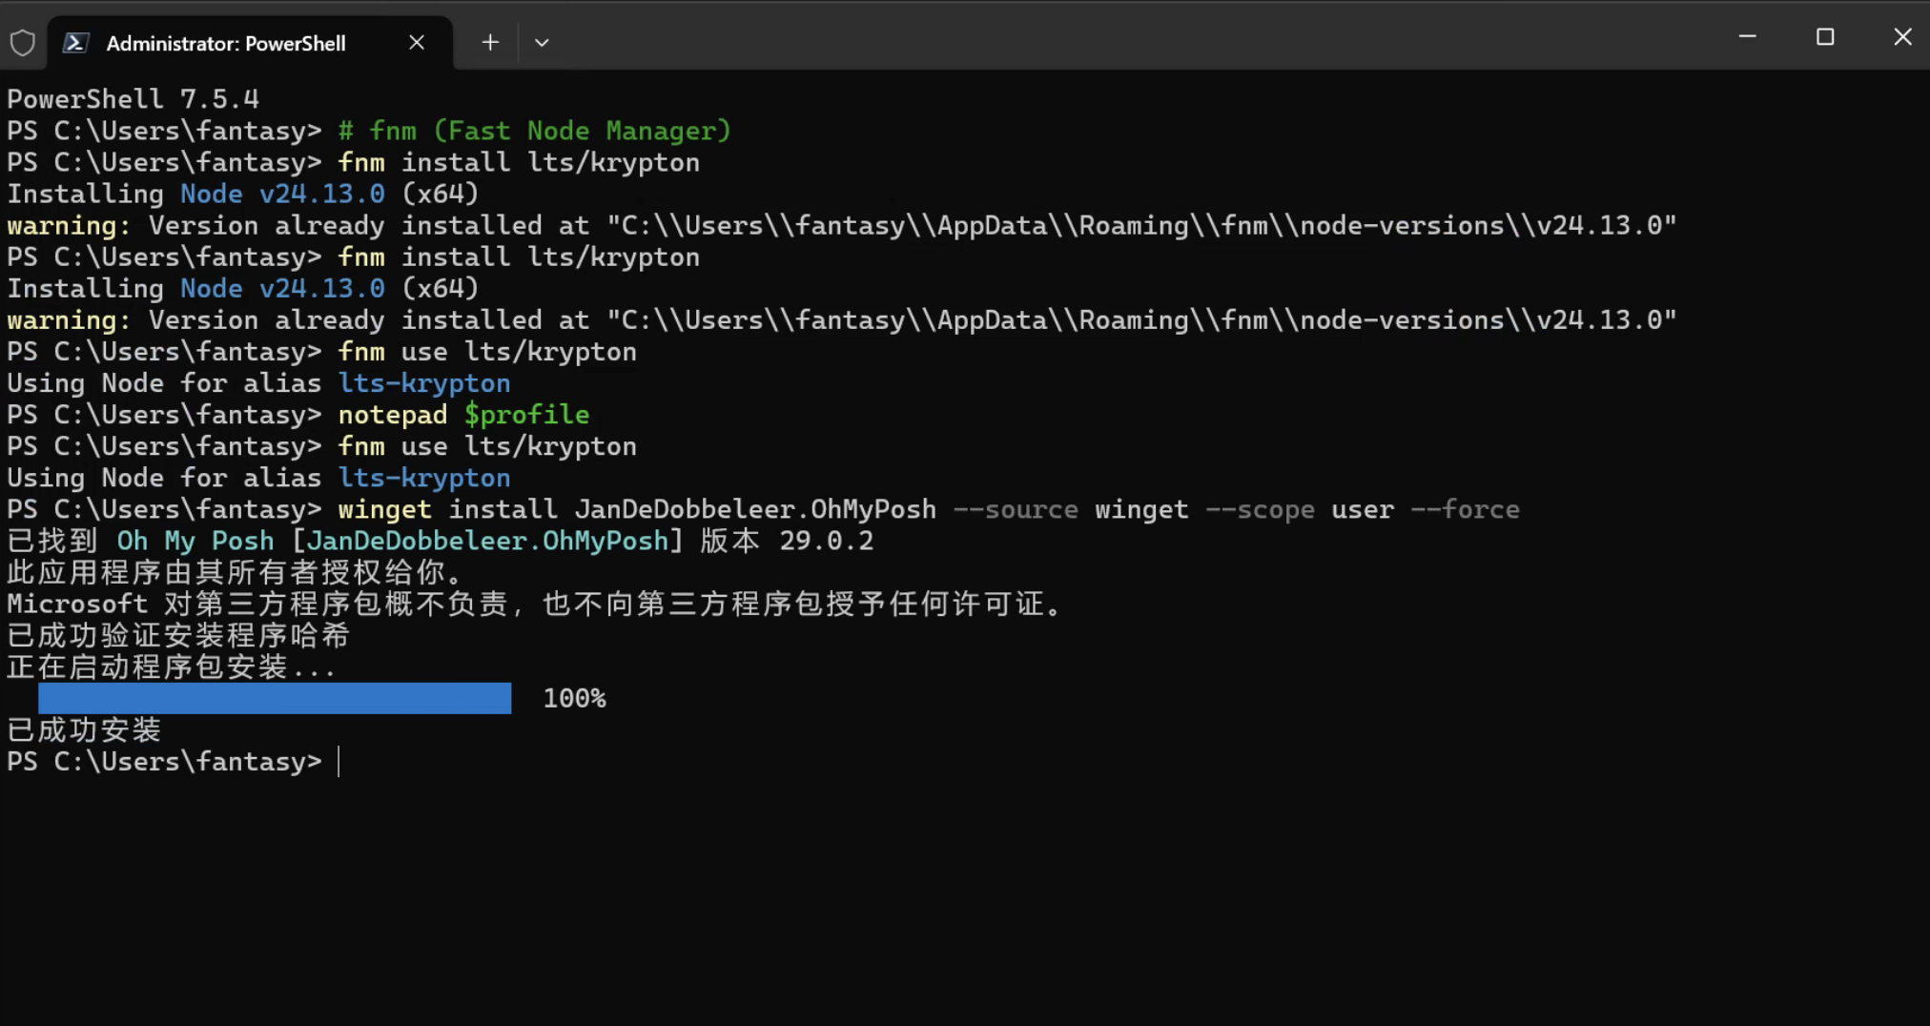This screenshot has width=1930, height=1026.
Task: Click the administrator shield icon
Action: 23,43
